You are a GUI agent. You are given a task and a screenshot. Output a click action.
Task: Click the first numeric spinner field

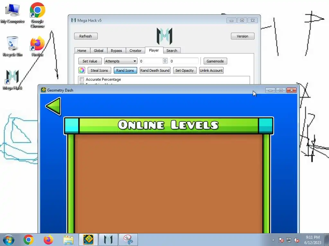tap(151, 61)
